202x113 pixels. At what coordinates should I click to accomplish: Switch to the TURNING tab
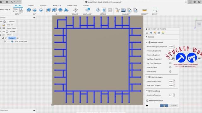click(x=31, y=6)
